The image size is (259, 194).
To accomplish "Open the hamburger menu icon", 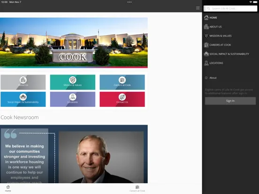I will 198,8.
